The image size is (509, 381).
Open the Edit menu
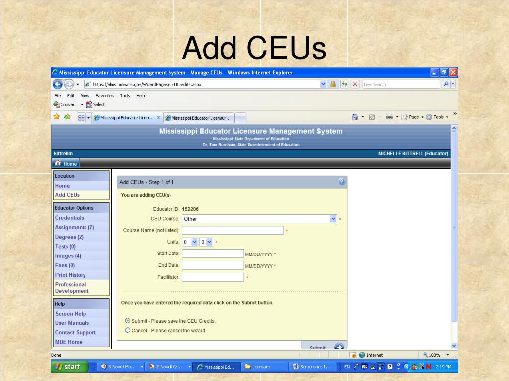coord(71,96)
